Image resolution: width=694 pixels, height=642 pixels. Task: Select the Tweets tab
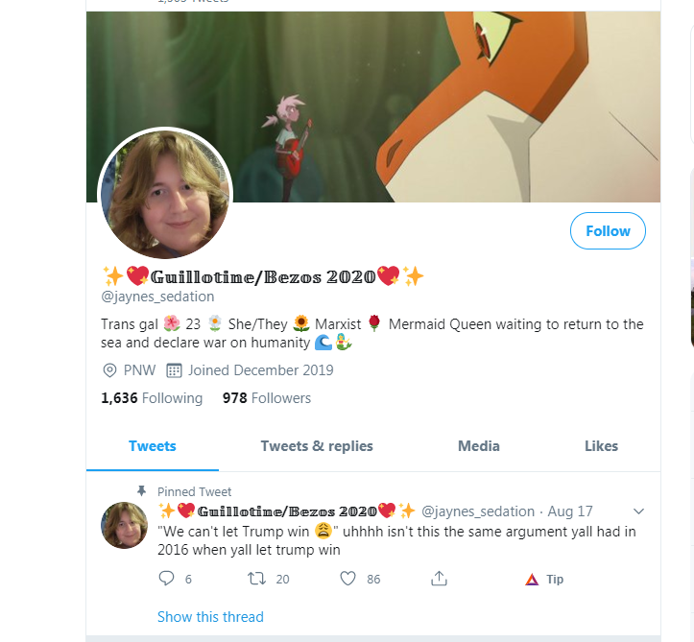[153, 446]
